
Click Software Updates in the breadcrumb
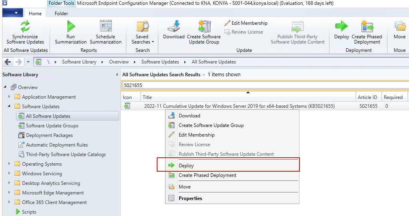[160, 62]
